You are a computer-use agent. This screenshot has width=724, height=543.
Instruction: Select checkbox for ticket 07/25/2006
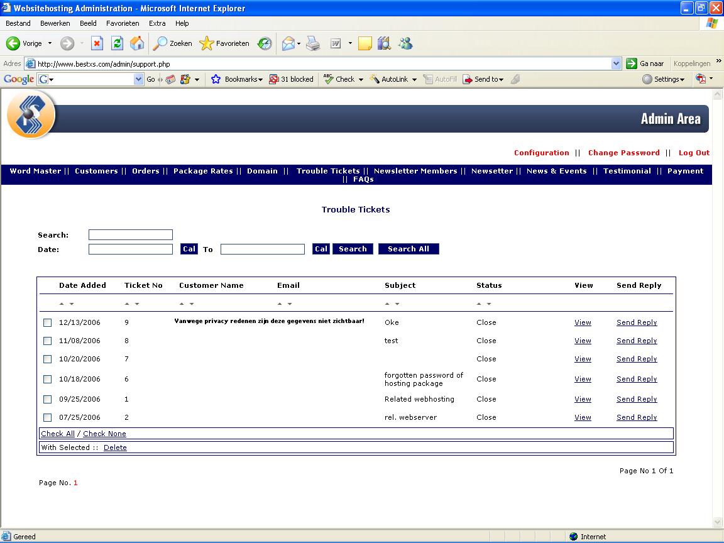48,417
